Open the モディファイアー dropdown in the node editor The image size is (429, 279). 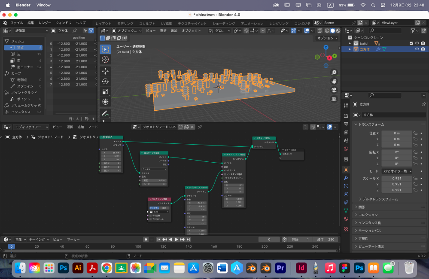(31, 127)
